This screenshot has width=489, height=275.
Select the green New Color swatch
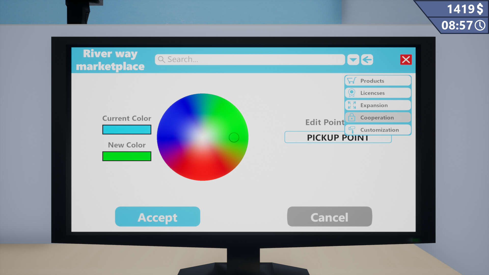(x=127, y=156)
